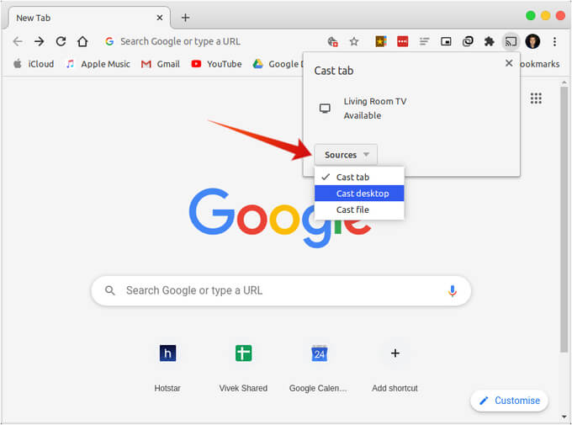The image size is (572, 425).
Task: Click the yellow window control button
Action: (x=545, y=15)
